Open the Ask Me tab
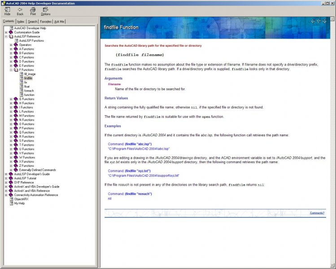This screenshot has width=336, height=269. 59,22
